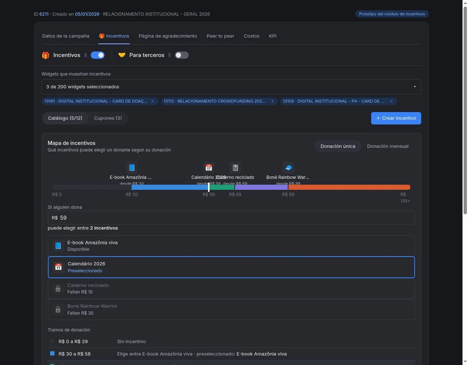Click the handshake icon beside Para terceros
This screenshot has width=468, height=365.
[122, 55]
